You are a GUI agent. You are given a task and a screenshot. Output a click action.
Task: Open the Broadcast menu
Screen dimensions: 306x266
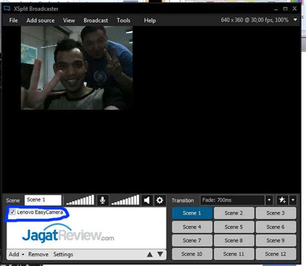pyautogui.click(x=96, y=21)
